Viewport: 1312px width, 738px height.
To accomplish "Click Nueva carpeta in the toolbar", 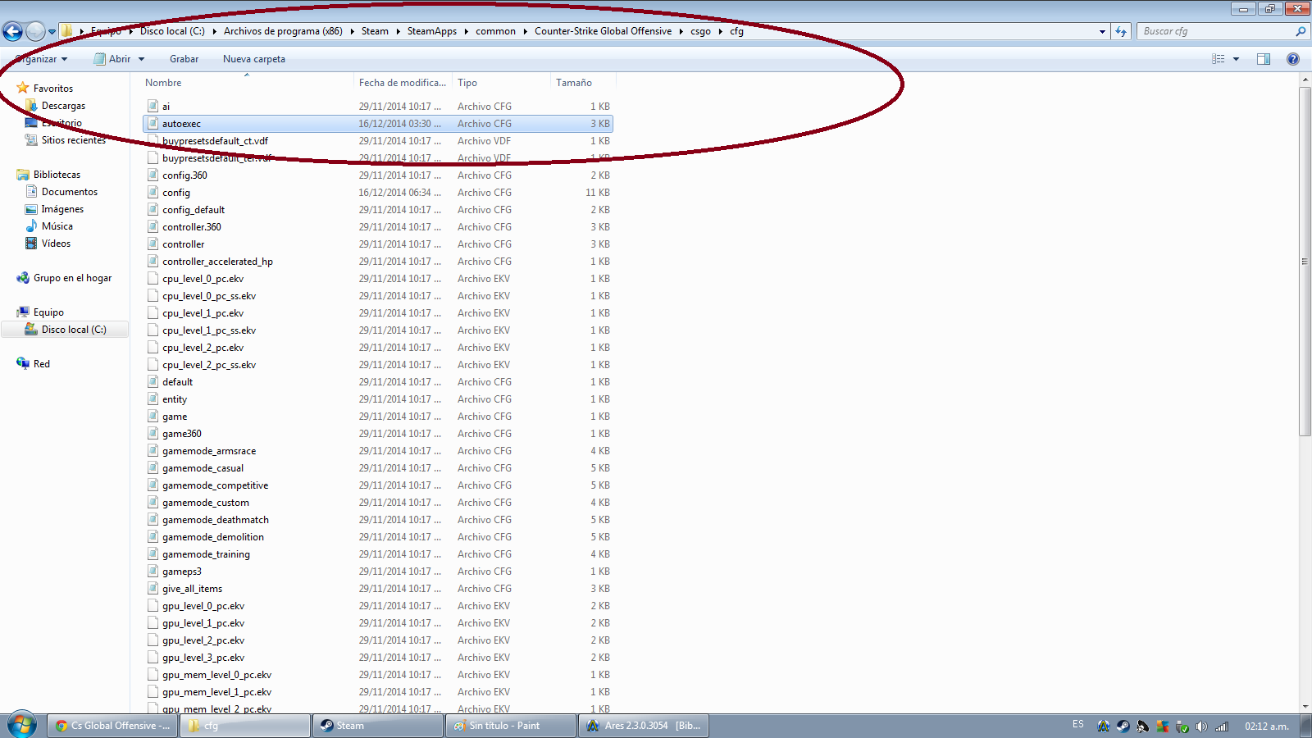I will pyautogui.click(x=254, y=59).
